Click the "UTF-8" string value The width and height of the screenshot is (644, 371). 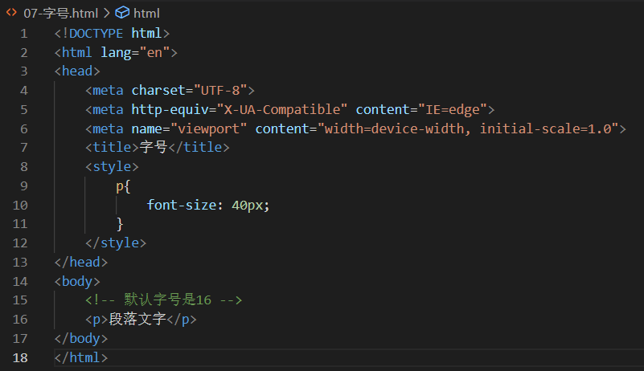coord(220,90)
